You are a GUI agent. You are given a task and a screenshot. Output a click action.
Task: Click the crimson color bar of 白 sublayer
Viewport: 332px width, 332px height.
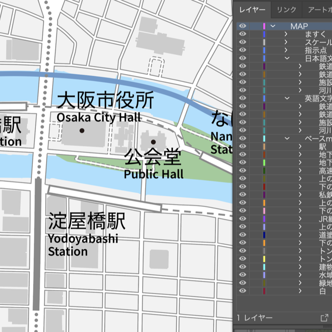(264, 291)
